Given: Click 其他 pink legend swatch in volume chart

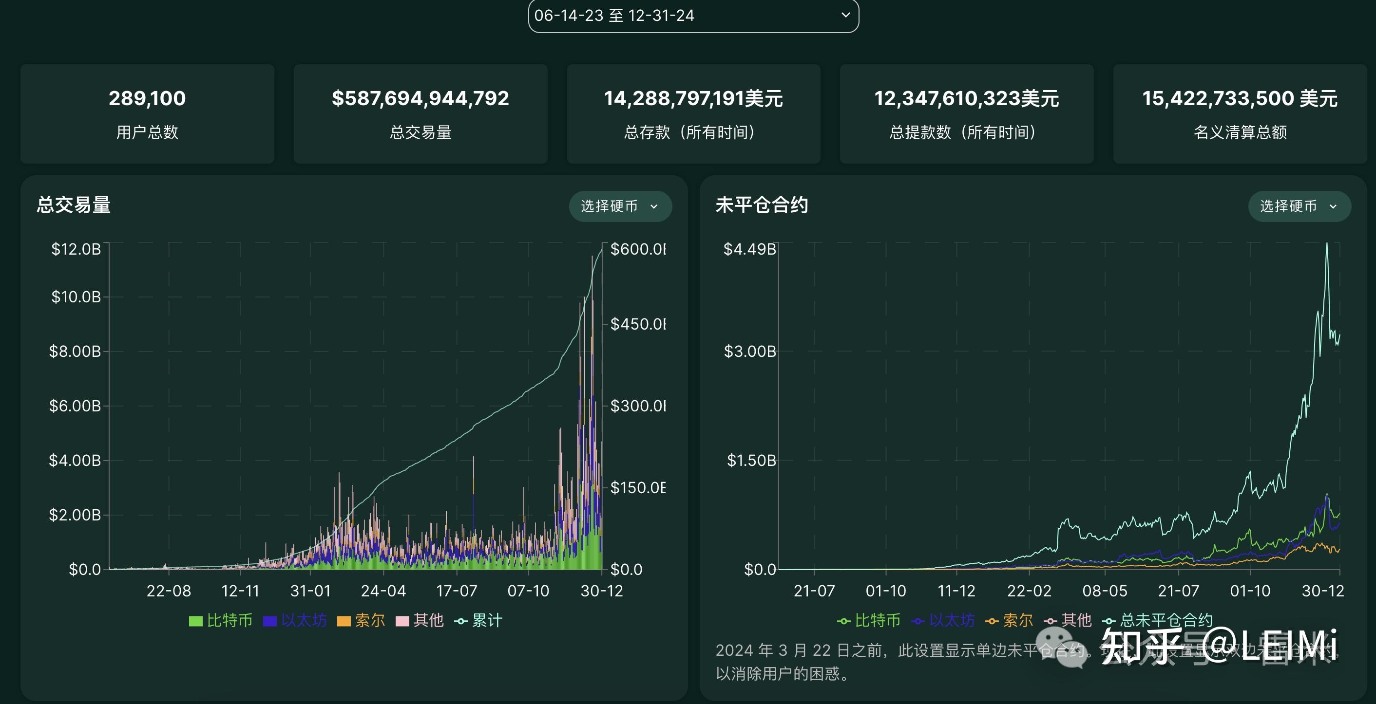Looking at the screenshot, I should point(402,621).
